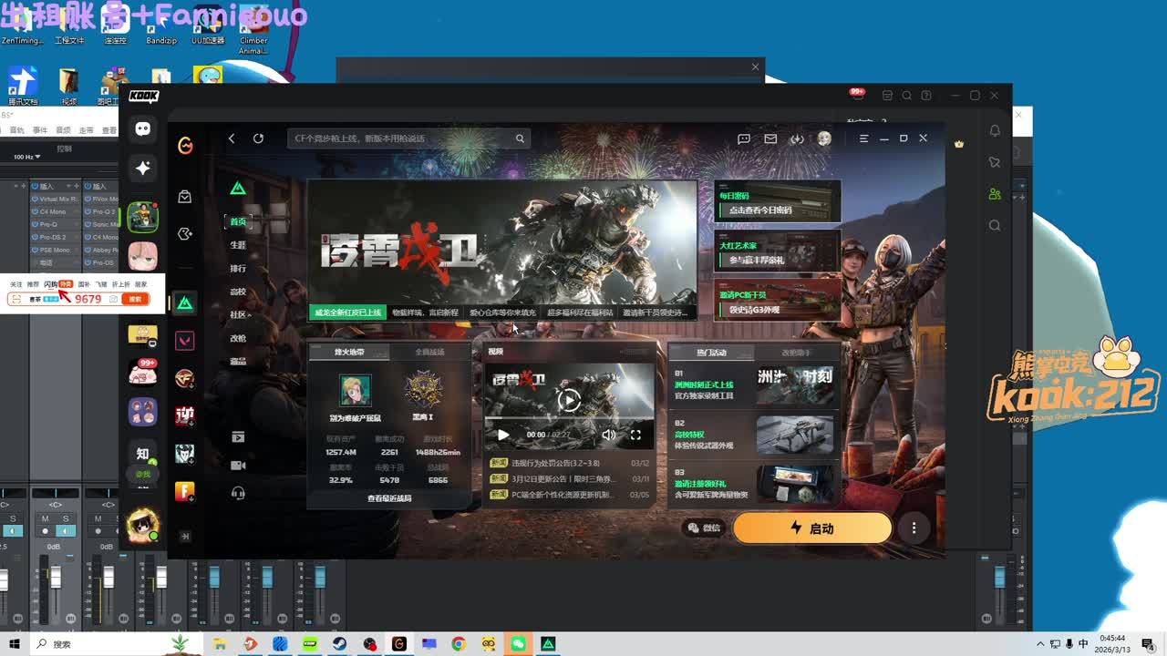The height and width of the screenshot is (656, 1167).
Task: Open the mail envelope icon in launcher header
Action: 770,138
